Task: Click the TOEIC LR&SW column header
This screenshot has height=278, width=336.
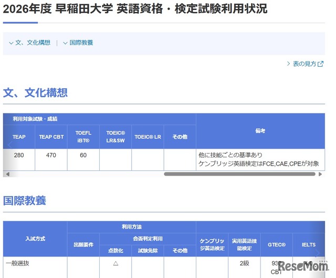Action: coord(115,137)
